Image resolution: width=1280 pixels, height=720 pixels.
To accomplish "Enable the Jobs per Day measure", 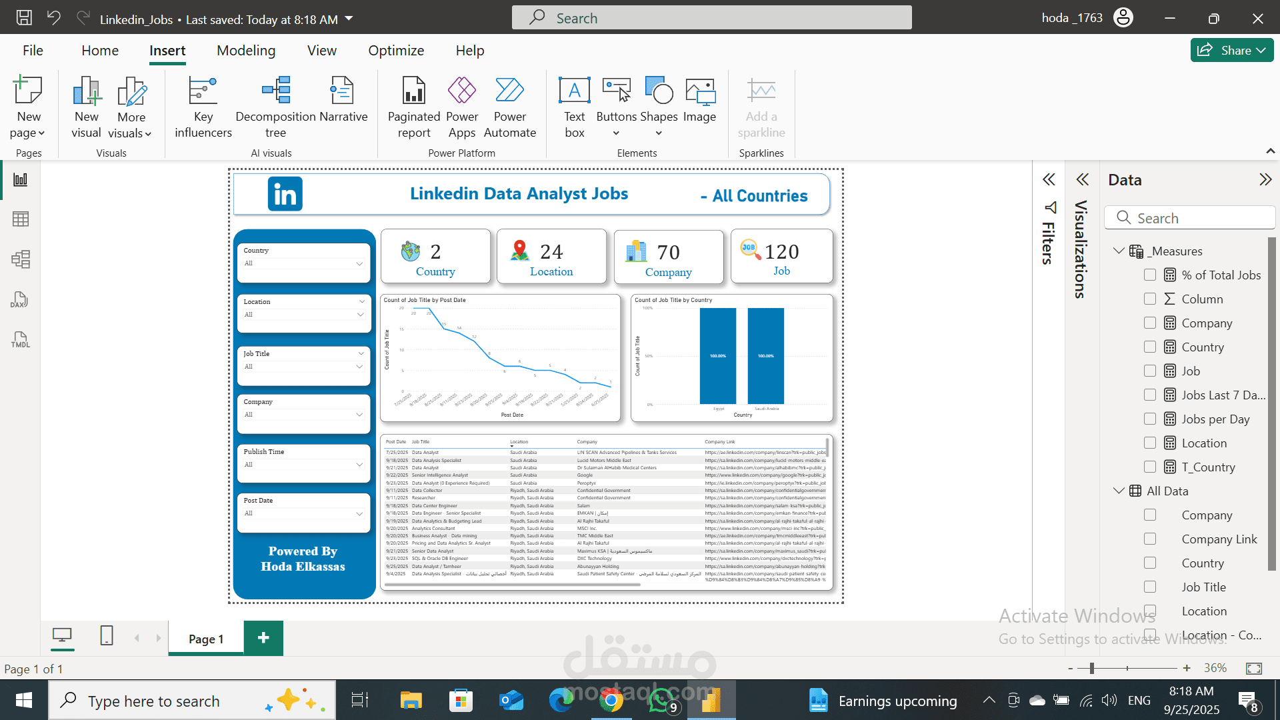I will (1149, 419).
